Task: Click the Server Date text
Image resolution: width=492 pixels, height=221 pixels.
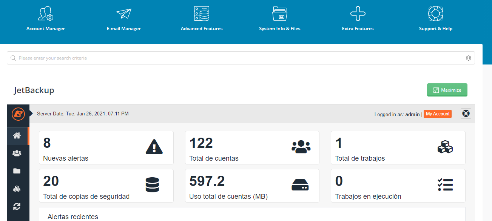Action: pos(83,114)
